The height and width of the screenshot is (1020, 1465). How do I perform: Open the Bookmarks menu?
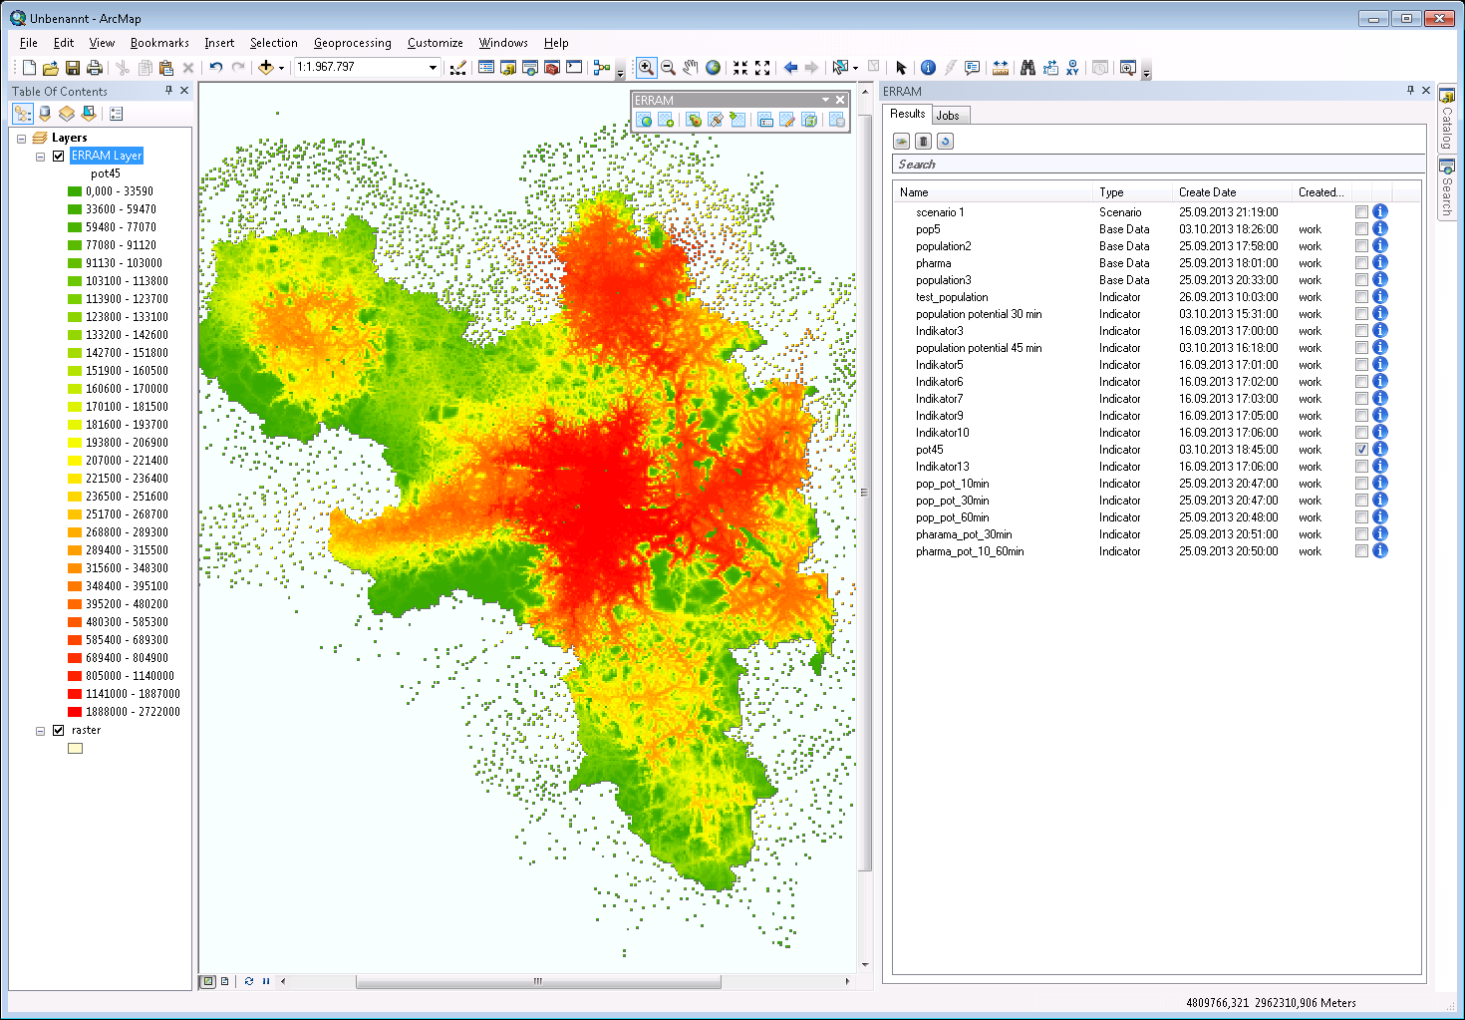(159, 43)
